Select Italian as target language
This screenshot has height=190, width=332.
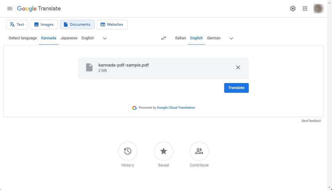coord(180,38)
